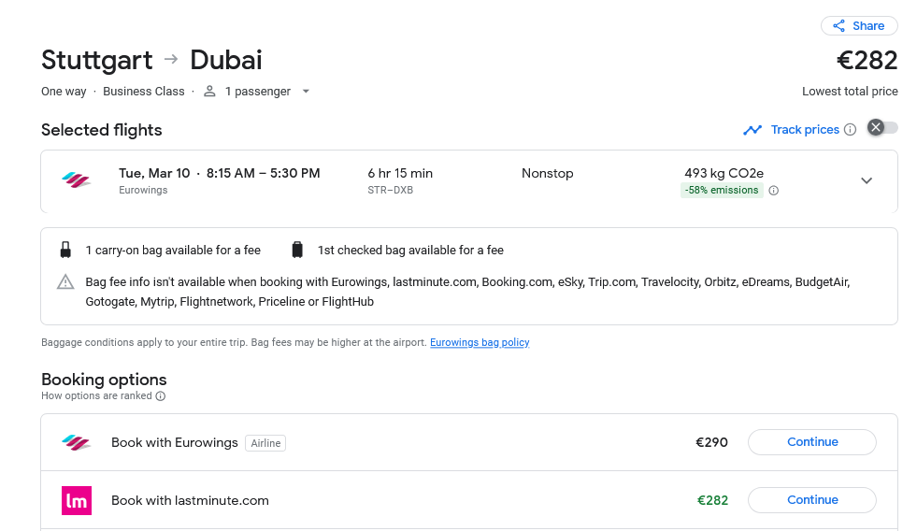
Task: Click the bag fee warning triangle icon
Action: coord(65,282)
